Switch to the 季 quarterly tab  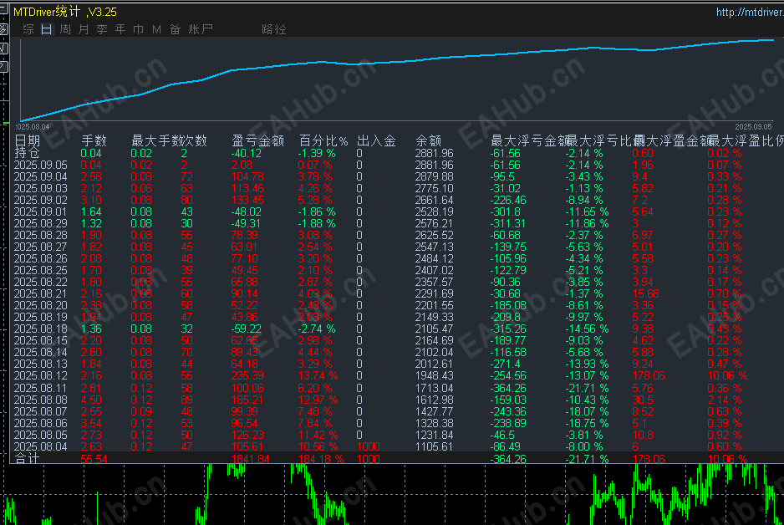tap(102, 29)
